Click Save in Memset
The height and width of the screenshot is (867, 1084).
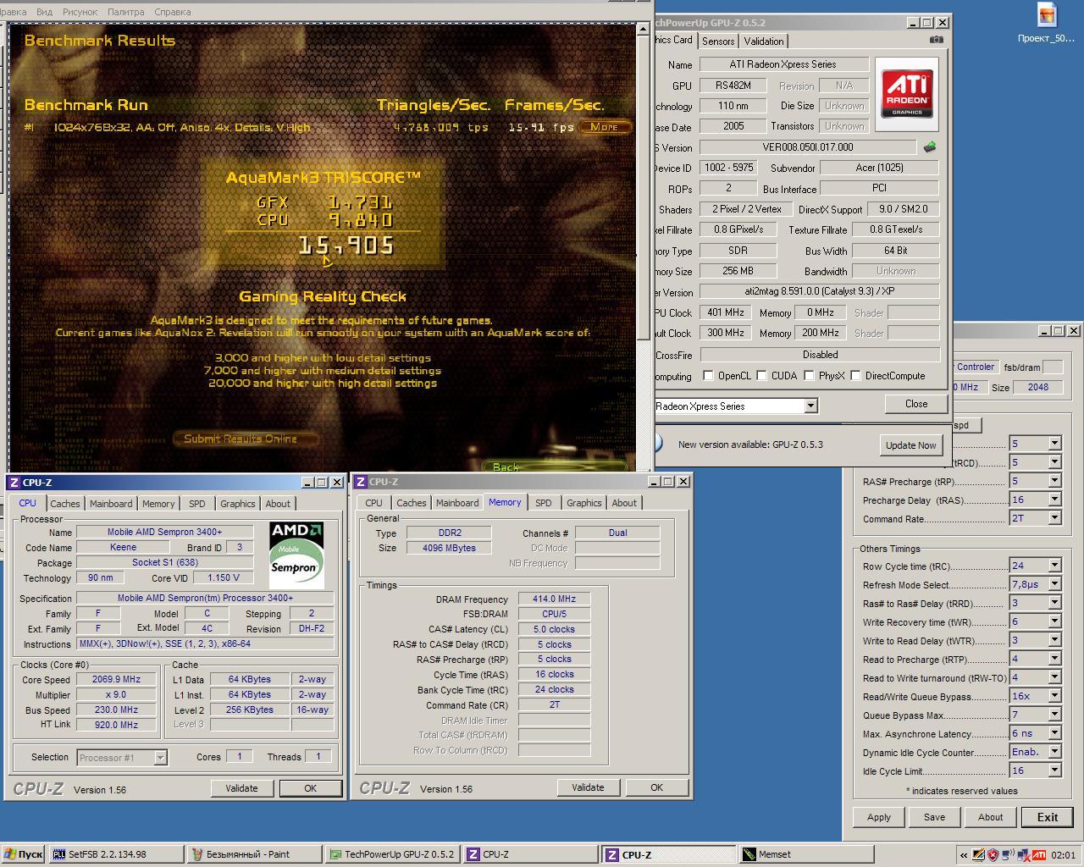[934, 817]
